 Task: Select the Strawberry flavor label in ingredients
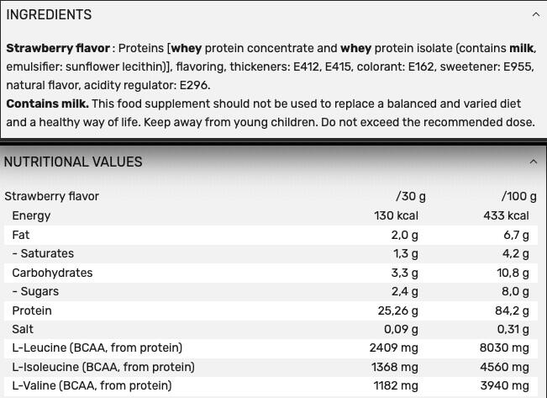click(x=57, y=48)
